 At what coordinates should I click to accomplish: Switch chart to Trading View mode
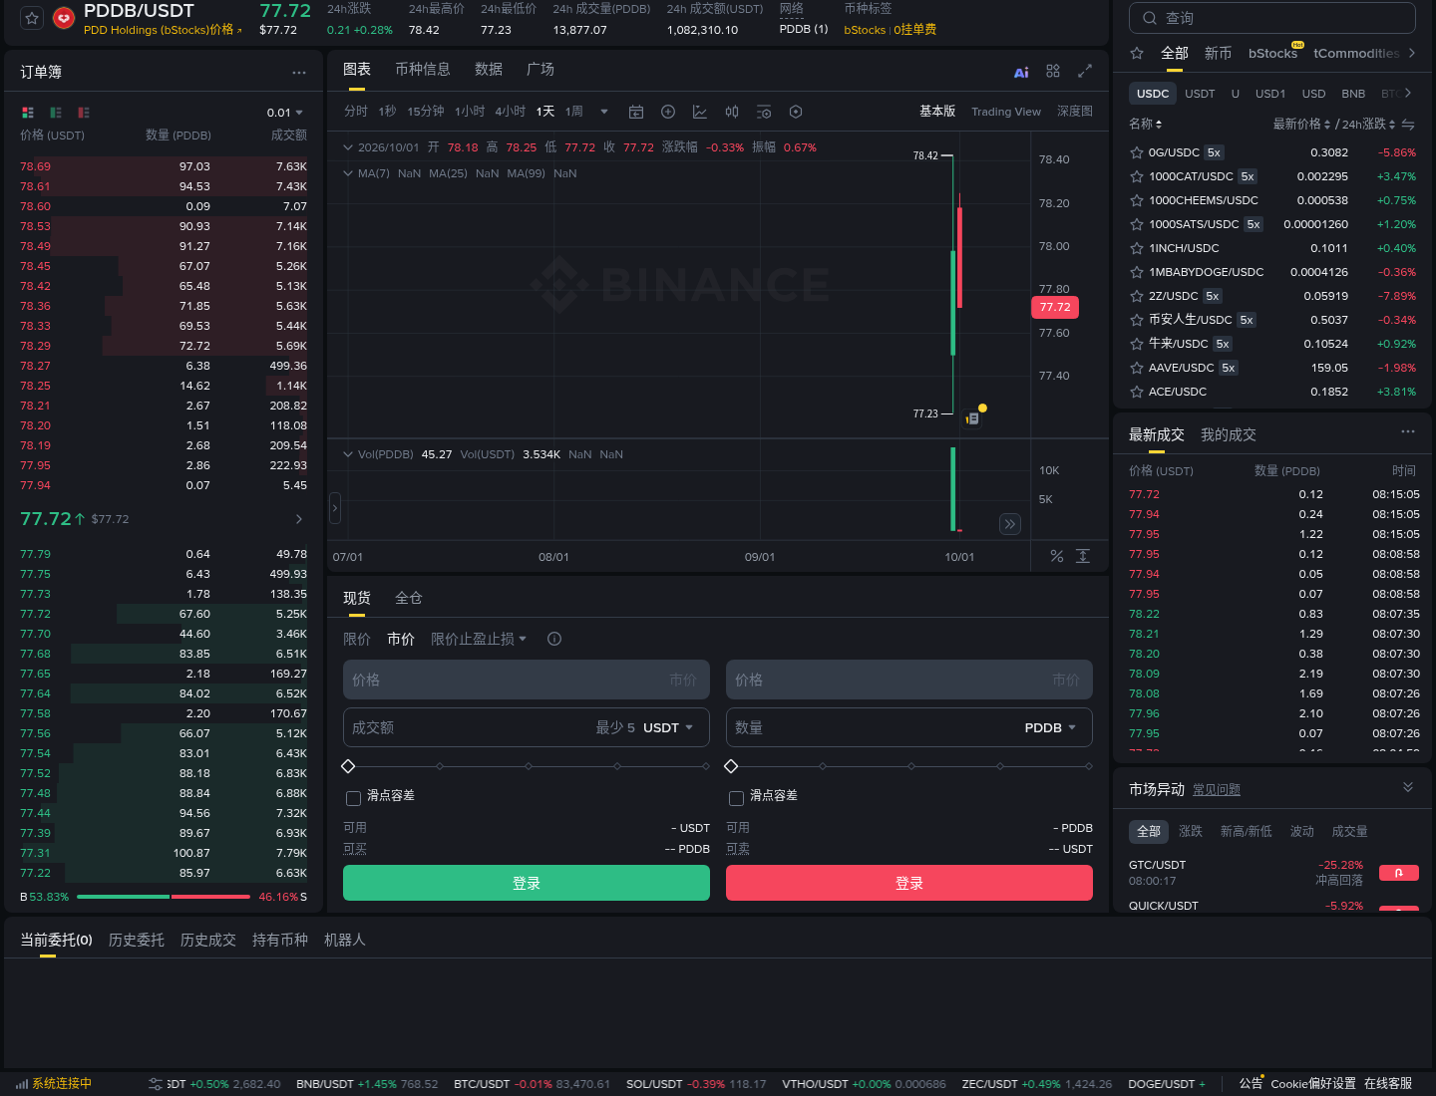(1006, 112)
